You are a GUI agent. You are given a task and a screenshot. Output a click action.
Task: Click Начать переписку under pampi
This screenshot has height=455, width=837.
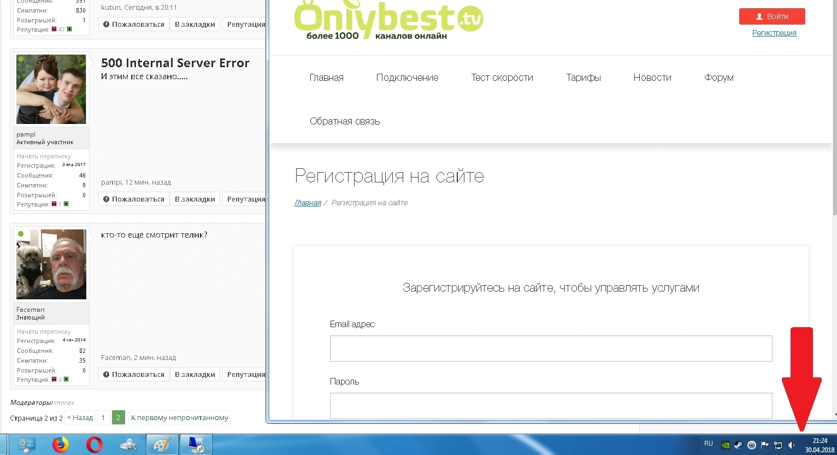click(44, 156)
